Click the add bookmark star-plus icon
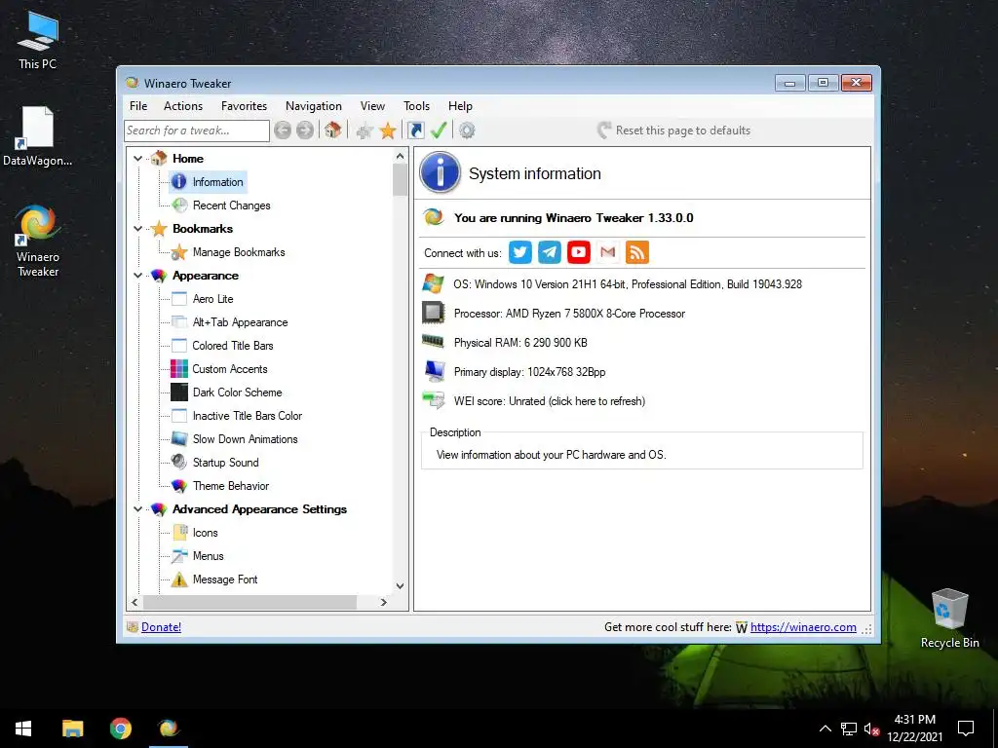The height and width of the screenshot is (748, 998). click(x=365, y=131)
